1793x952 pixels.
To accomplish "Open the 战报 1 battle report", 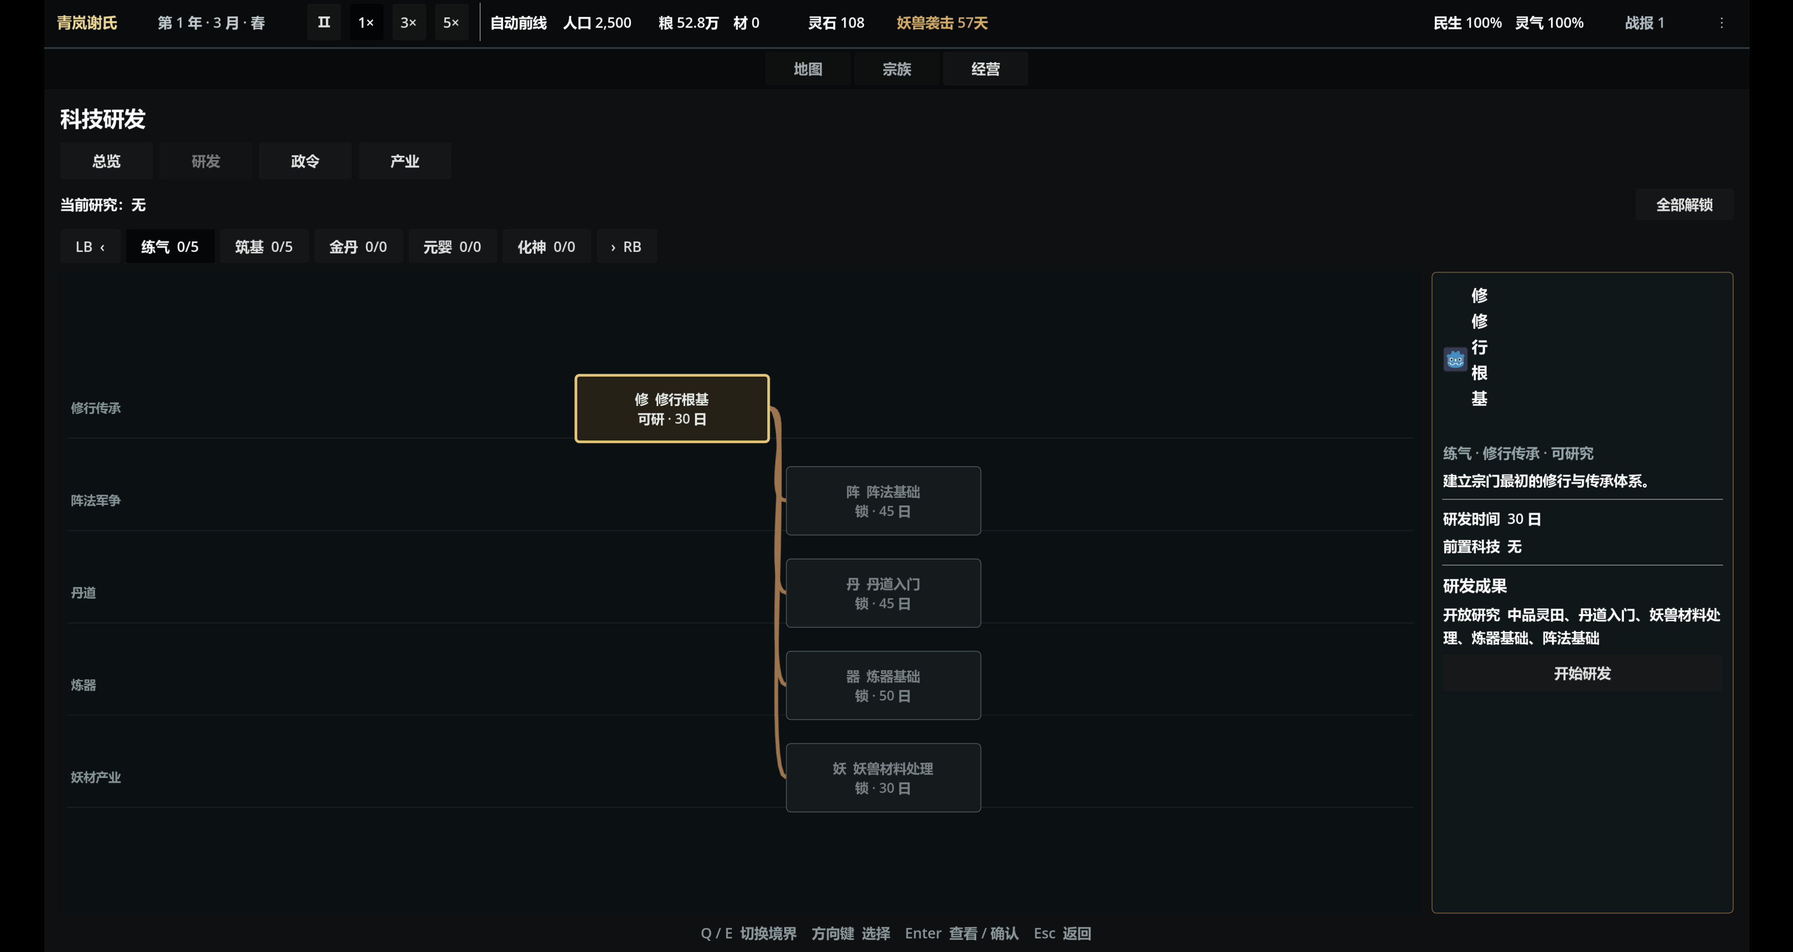I will pos(1644,23).
